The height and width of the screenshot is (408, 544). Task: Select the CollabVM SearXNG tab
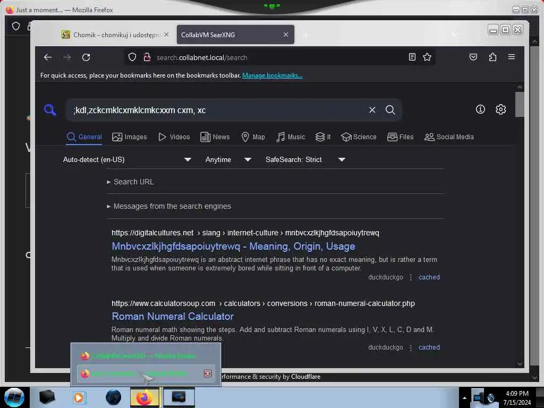(235, 35)
